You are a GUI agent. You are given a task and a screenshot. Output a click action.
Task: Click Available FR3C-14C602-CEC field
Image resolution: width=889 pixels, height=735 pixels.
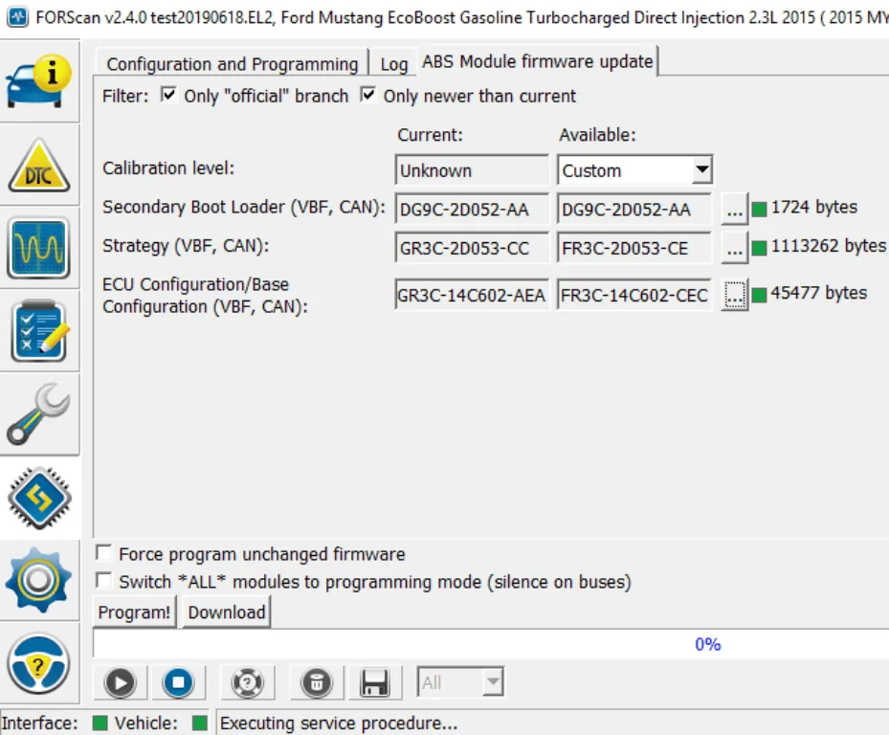[633, 295]
